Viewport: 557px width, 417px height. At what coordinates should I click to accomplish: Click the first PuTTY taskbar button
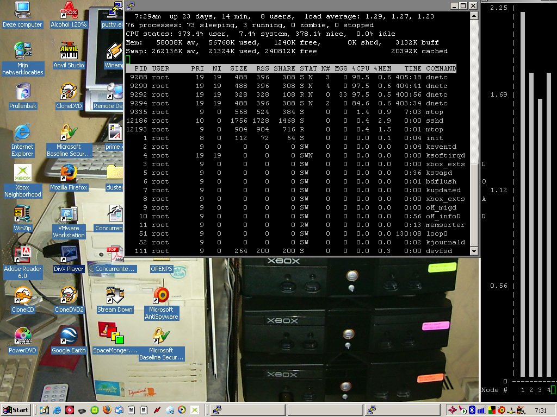click(247, 410)
